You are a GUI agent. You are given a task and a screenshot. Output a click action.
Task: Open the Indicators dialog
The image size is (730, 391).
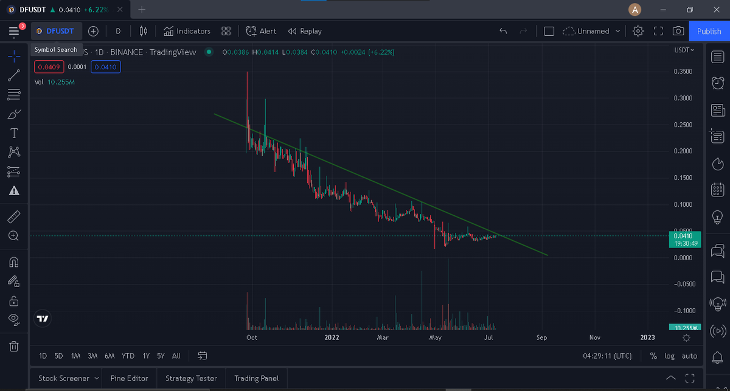tap(187, 31)
